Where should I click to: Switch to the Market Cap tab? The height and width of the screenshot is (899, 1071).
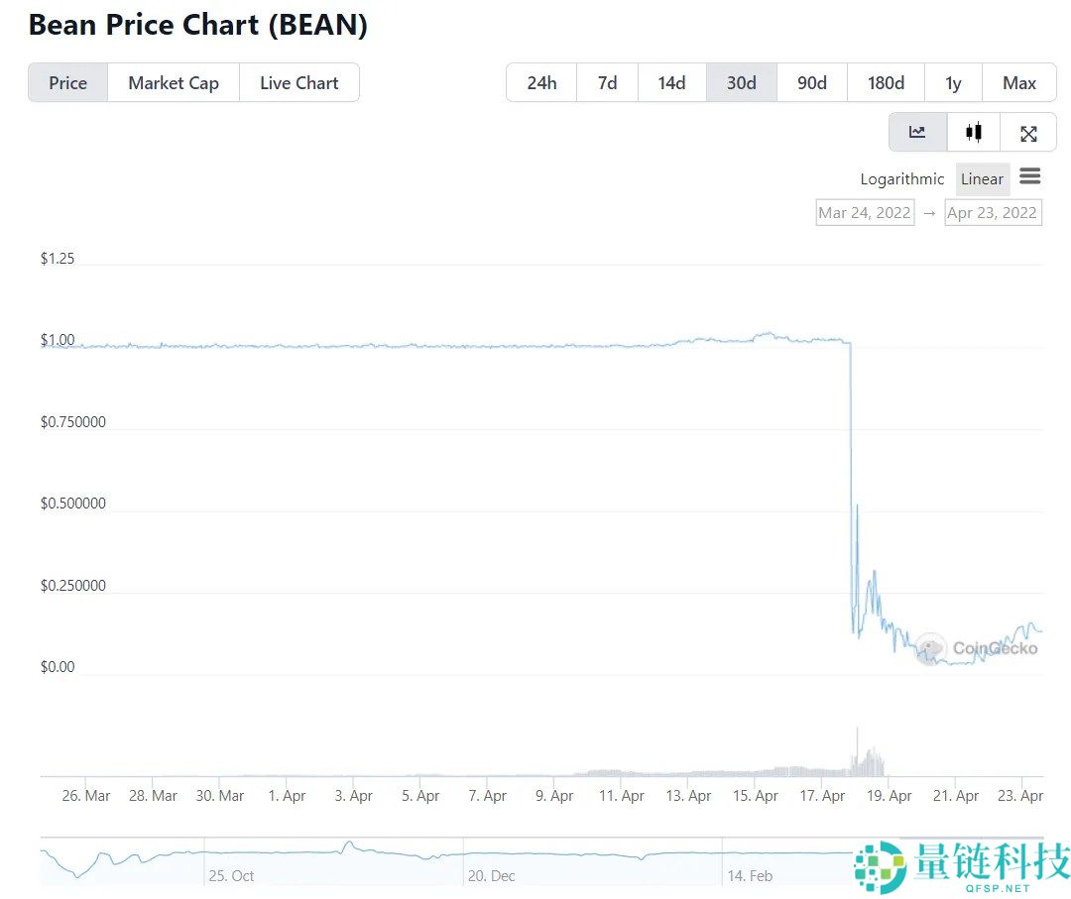[x=174, y=83]
